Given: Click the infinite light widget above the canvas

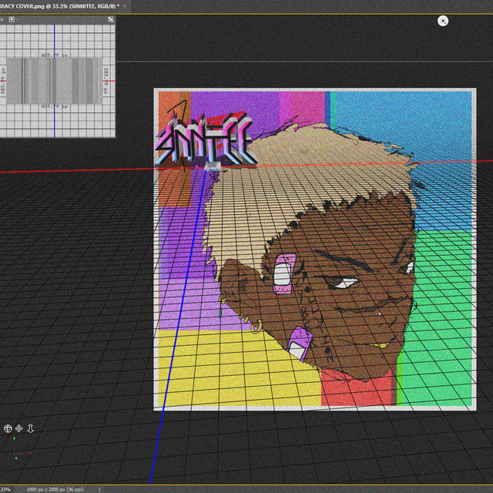Looking at the screenshot, I should pyautogui.click(x=442, y=21).
